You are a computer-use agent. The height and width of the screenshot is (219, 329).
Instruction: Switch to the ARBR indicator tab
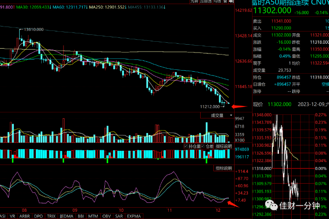[x=25, y=216]
